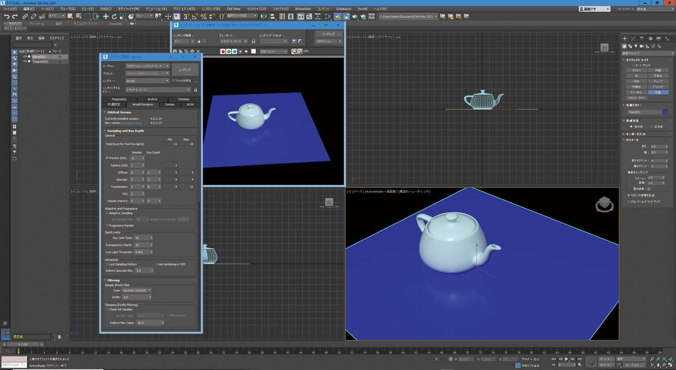Enable Progressive Render checkbox

(107, 226)
